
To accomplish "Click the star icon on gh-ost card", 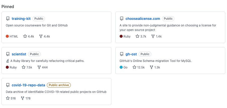I will click(134, 67).
